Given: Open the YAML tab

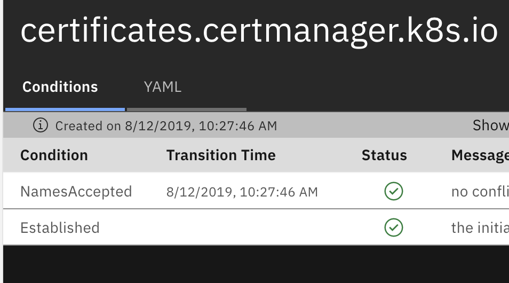Looking at the screenshot, I should tap(163, 87).
